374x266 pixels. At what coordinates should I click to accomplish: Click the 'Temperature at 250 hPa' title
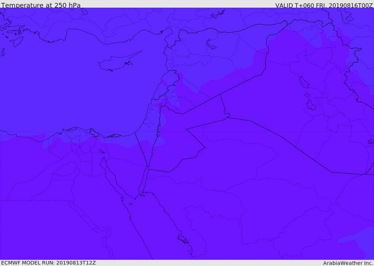(41, 5)
